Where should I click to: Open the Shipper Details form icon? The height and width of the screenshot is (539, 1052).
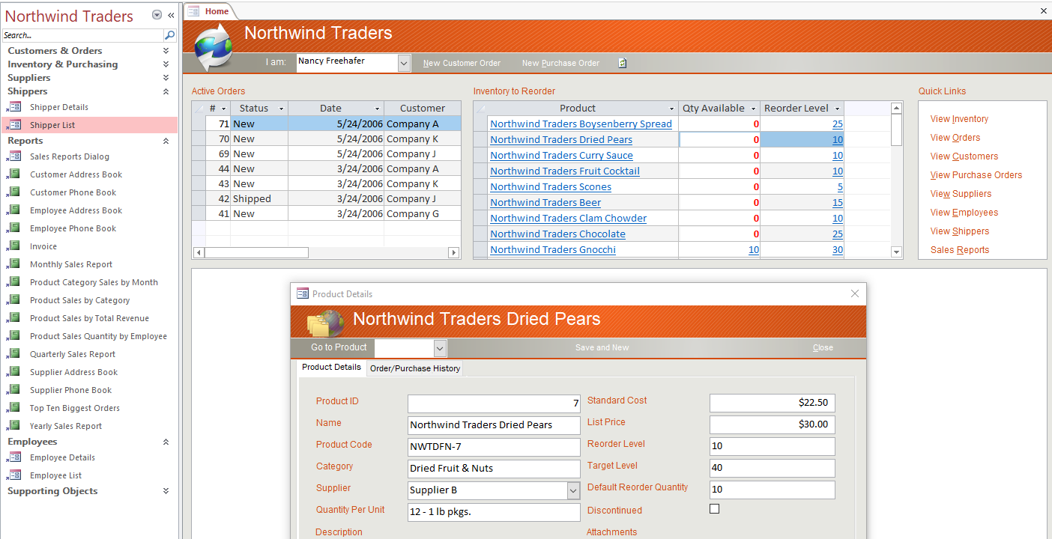(14, 107)
